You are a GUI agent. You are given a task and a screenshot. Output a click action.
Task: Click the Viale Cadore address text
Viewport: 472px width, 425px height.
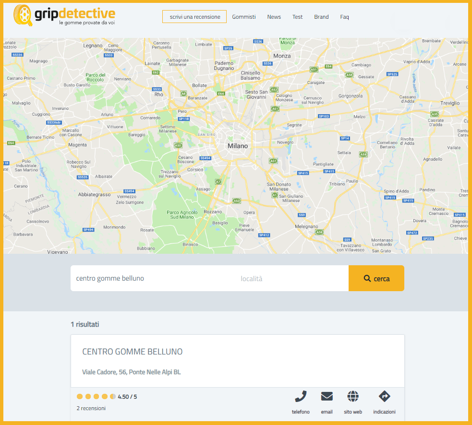[132, 372]
